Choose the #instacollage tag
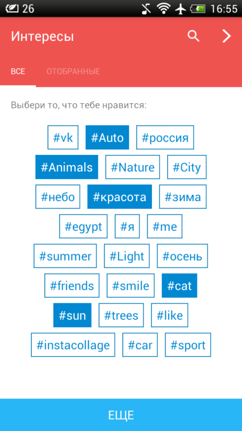Image resolution: width=242 pixels, height=431 pixels. pos(73,345)
